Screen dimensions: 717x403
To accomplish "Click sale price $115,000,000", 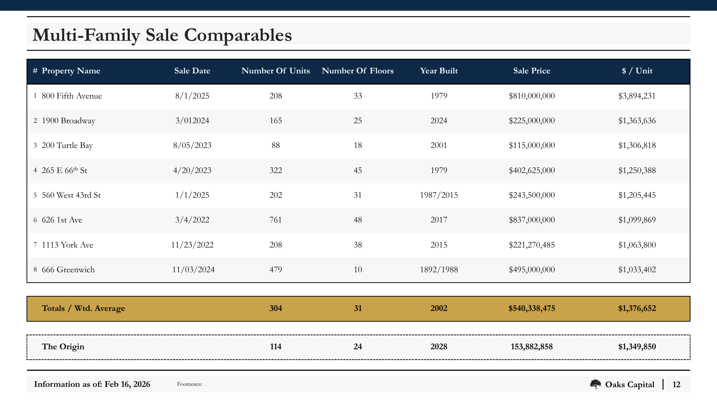I will (x=532, y=145).
